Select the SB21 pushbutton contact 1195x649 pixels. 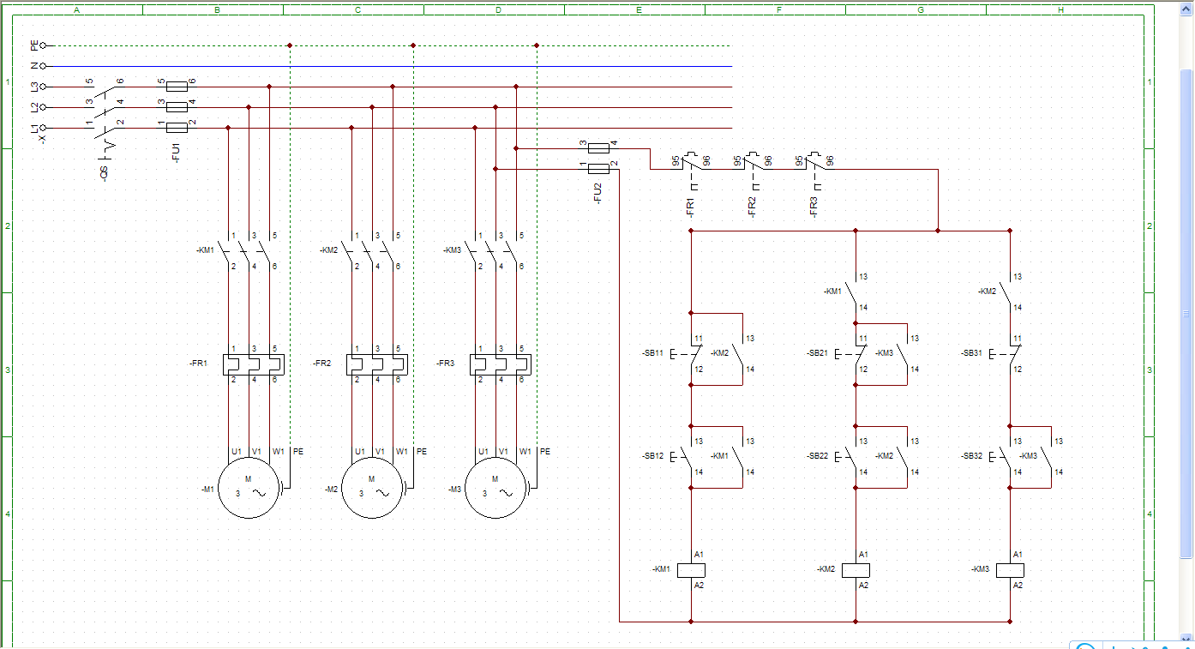[852, 354]
